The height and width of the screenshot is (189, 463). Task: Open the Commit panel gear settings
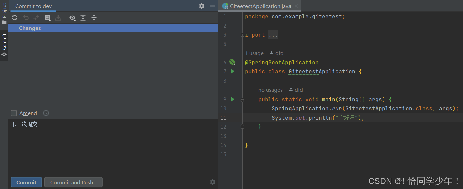click(x=202, y=6)
